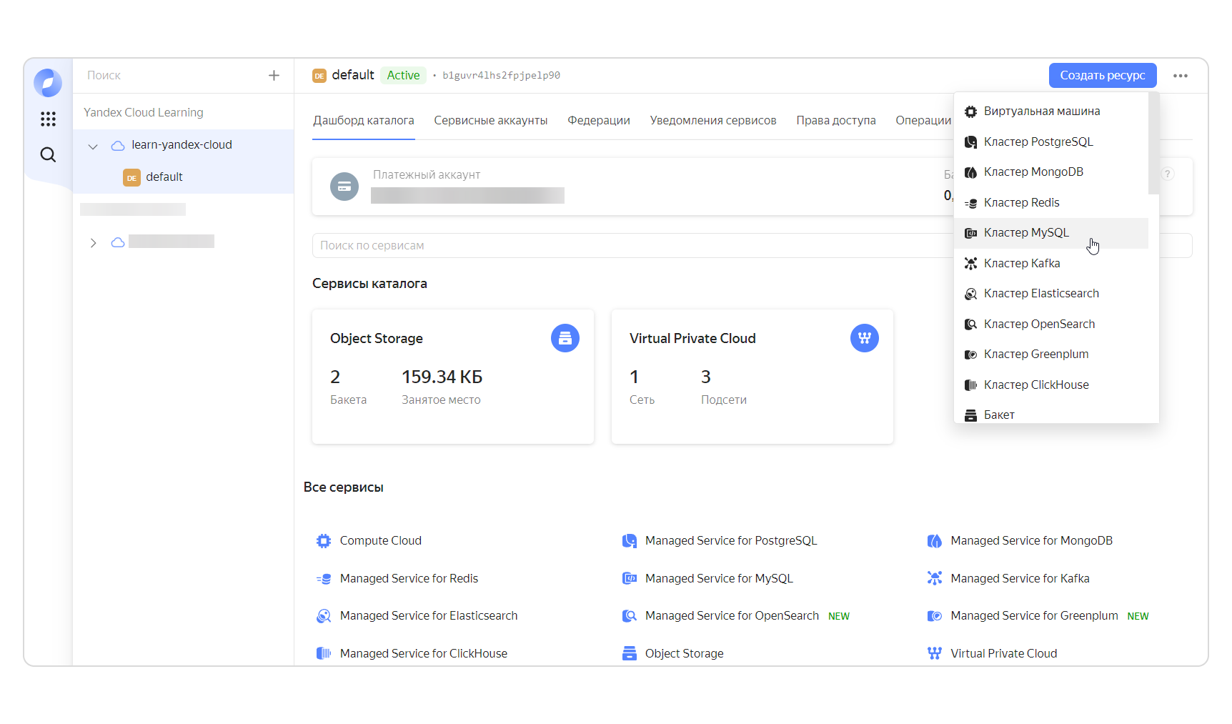Click the folder ID b1guvr4lhs2fpjpelp90

coord(502,76)
